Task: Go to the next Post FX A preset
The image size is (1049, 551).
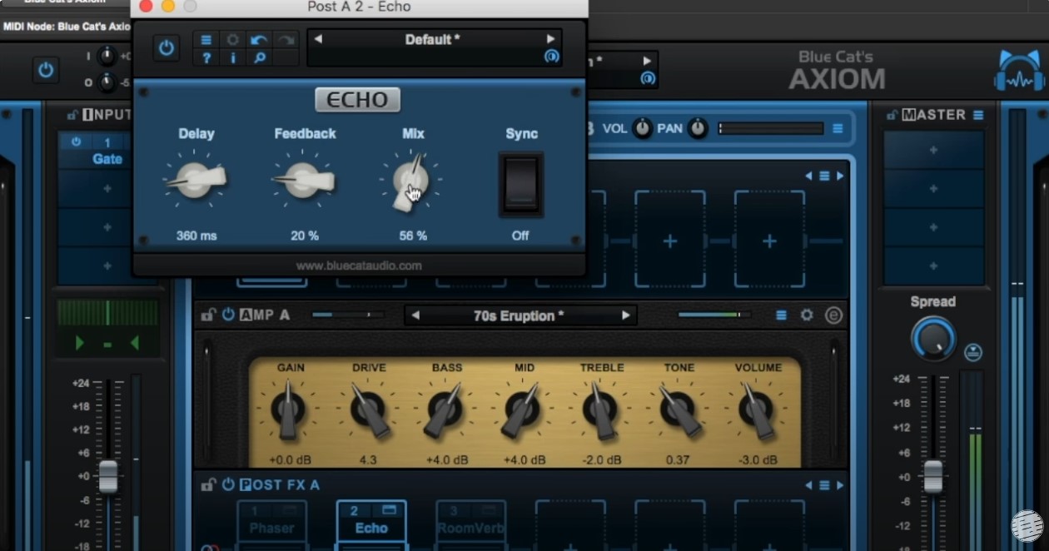Action: pyautogui.click(x=840, y=485)
